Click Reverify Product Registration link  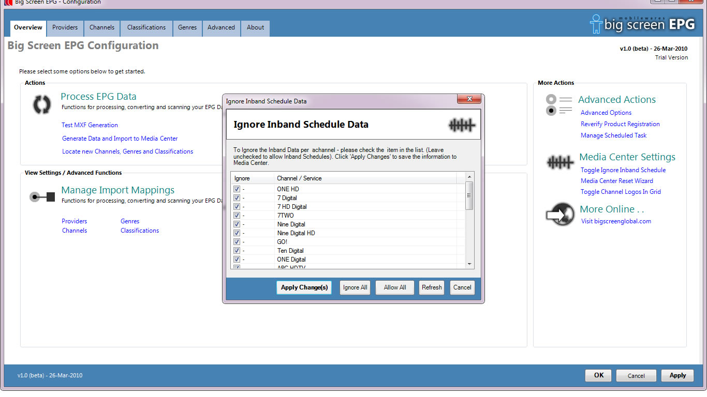click(620, 124)
